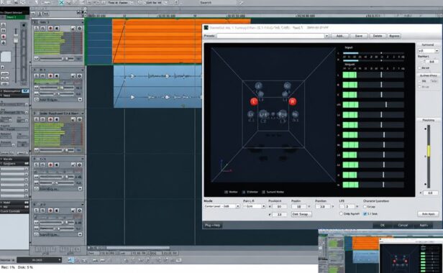Toggle the Surround checkbox under panner view
The width and height of the screenshot is (443, 273).
pyautogui.click(x=263, y=192)
